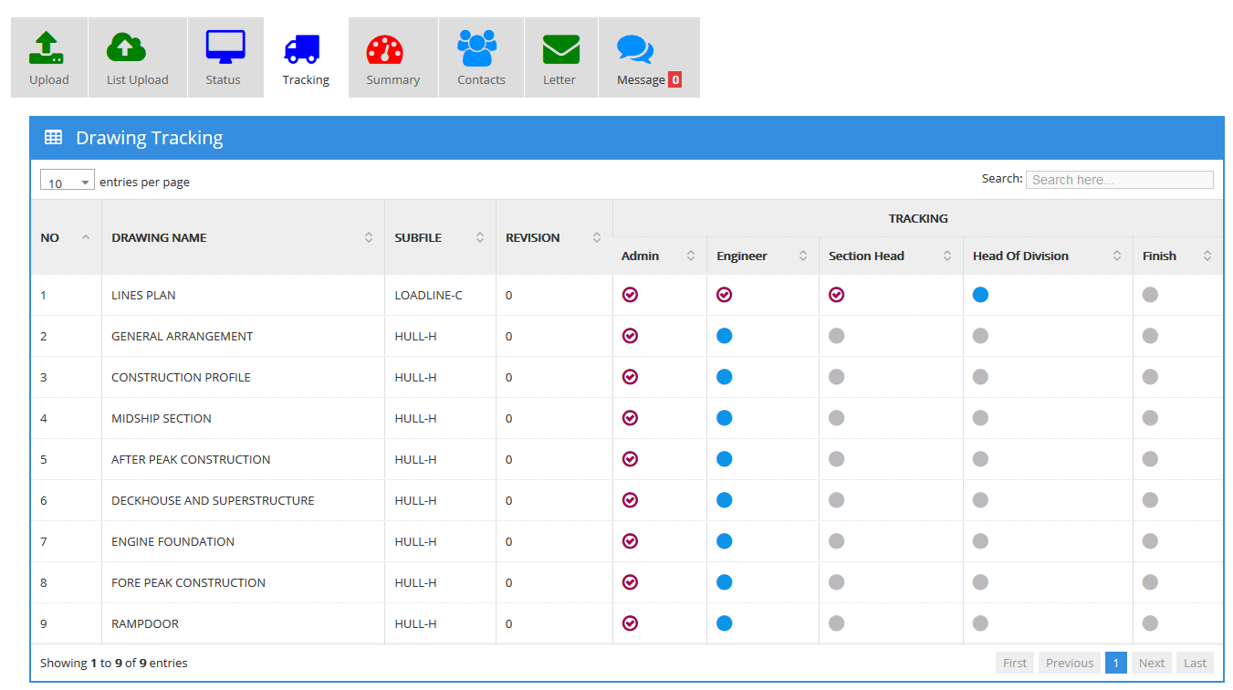The height and width of the screenshot is (690, 1233).
Task: Switch to the Tracking tab
Action: (306, 58)
